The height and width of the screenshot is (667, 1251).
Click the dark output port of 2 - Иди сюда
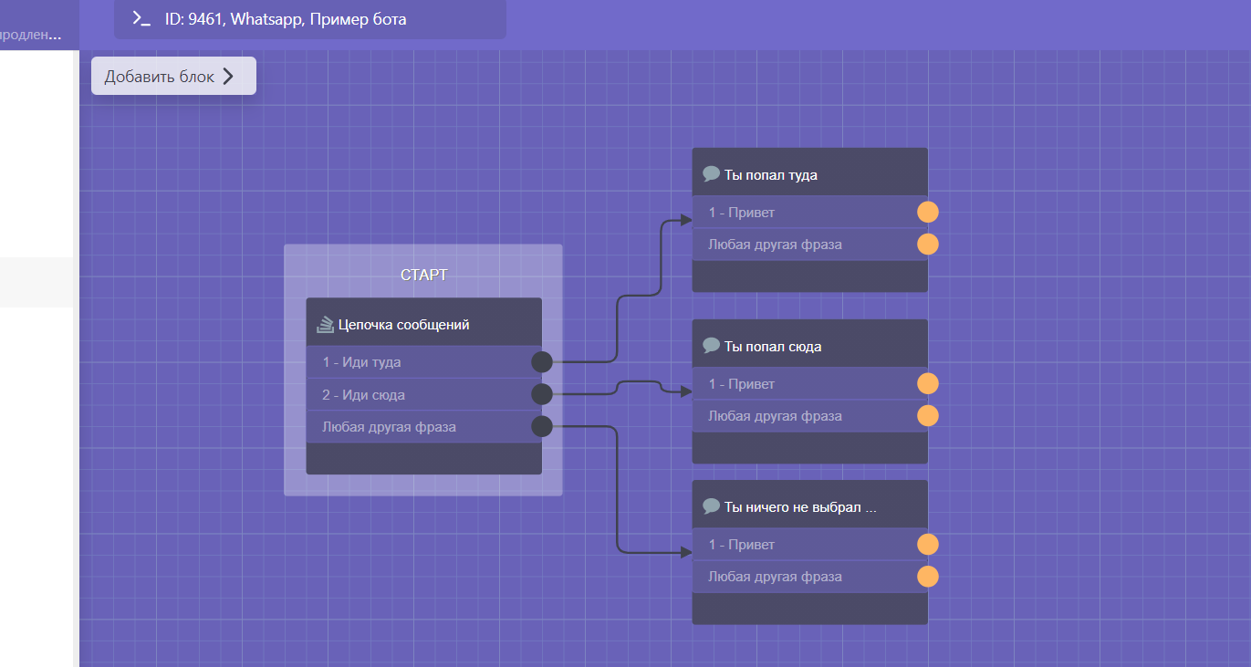542,394
